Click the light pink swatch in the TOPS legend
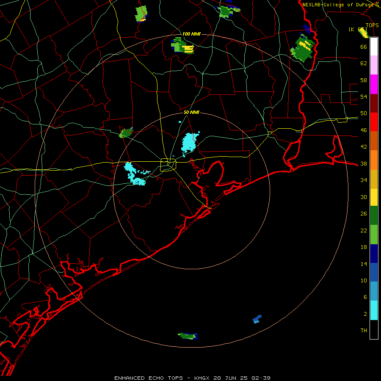This screenshot has width=381, height=381. (x=374, y=65)
